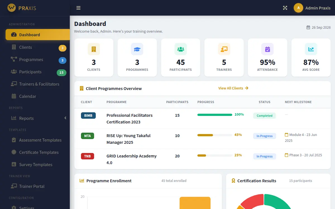Click calendar icon beside Module 4 milestone
335x209 pixels.
coord(286,135)
